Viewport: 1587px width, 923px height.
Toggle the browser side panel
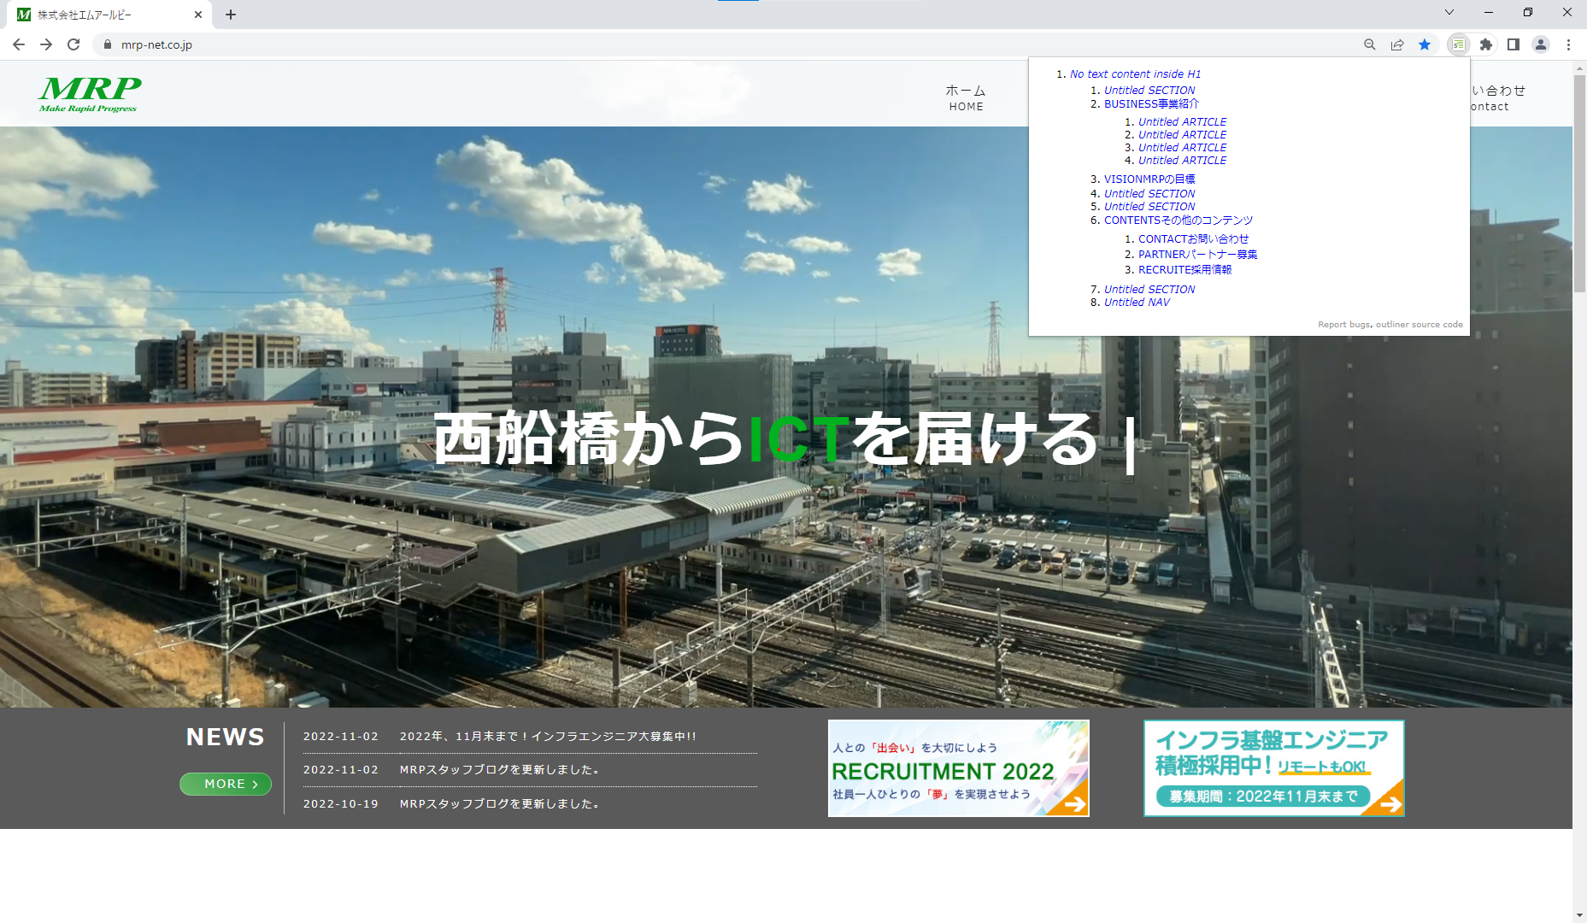coord(1514,44)
